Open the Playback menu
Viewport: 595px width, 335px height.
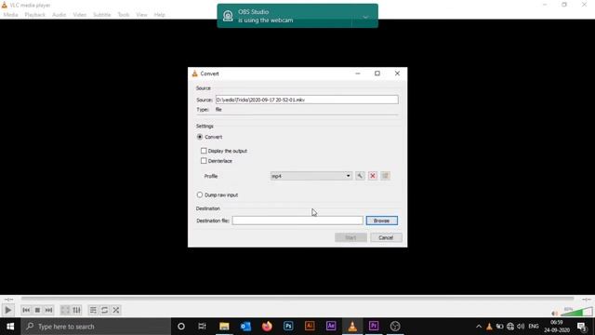pos(35,15)
